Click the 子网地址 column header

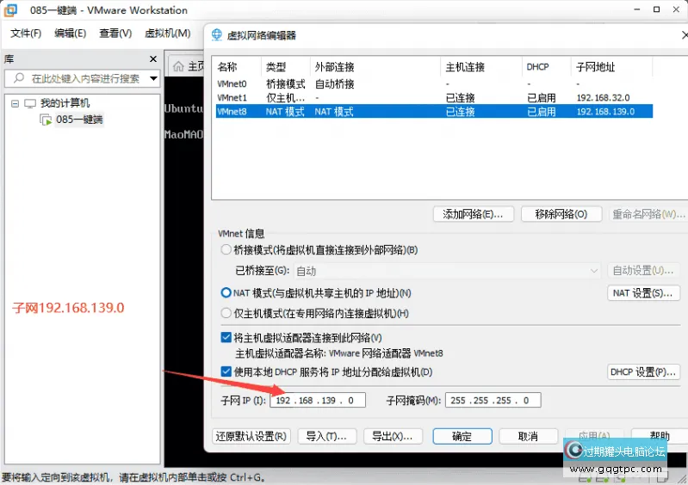coord(611,67)
